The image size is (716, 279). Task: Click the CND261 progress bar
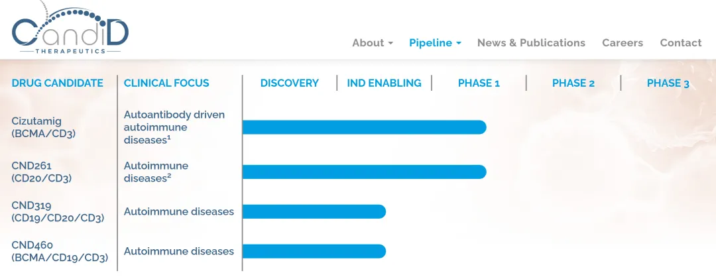[365, 172]
